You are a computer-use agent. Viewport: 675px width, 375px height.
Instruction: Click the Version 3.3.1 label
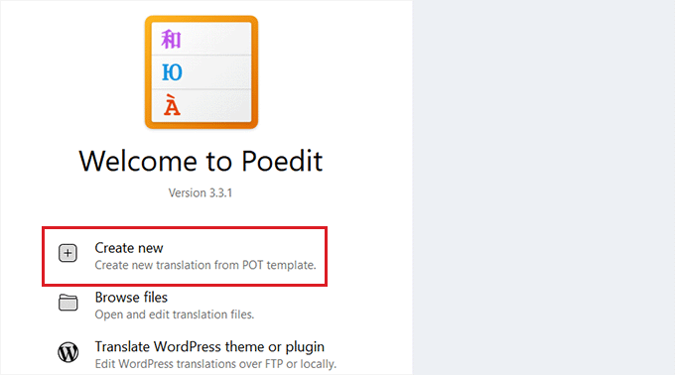pyautogui.click(x=201, y=192)
